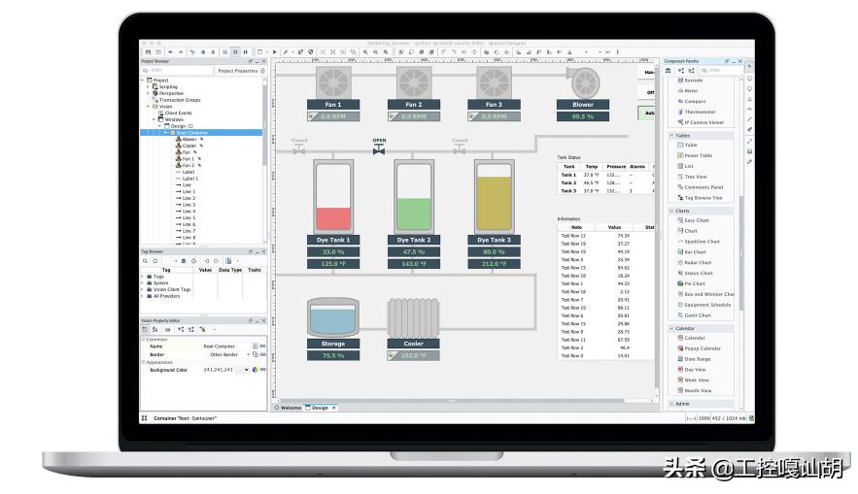858x494 pixels.
Task: Click the Cooler label on the canvas
Action: [414, 344]
